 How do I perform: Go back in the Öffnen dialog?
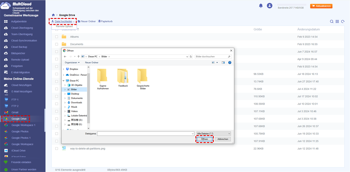(65, 56)
